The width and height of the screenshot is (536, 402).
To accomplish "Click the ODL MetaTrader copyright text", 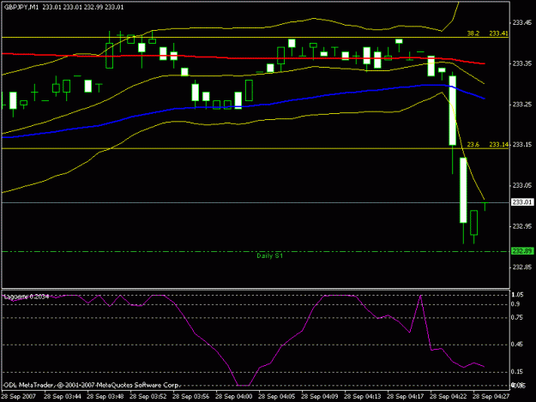I will (x=92, y=385).
